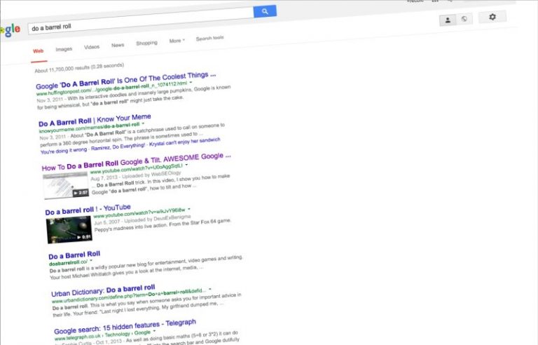Screen dimensions: 538x345
Task: Expand arrow beside telegraph.co.uk URL
Action: click(x=154, y=331)
